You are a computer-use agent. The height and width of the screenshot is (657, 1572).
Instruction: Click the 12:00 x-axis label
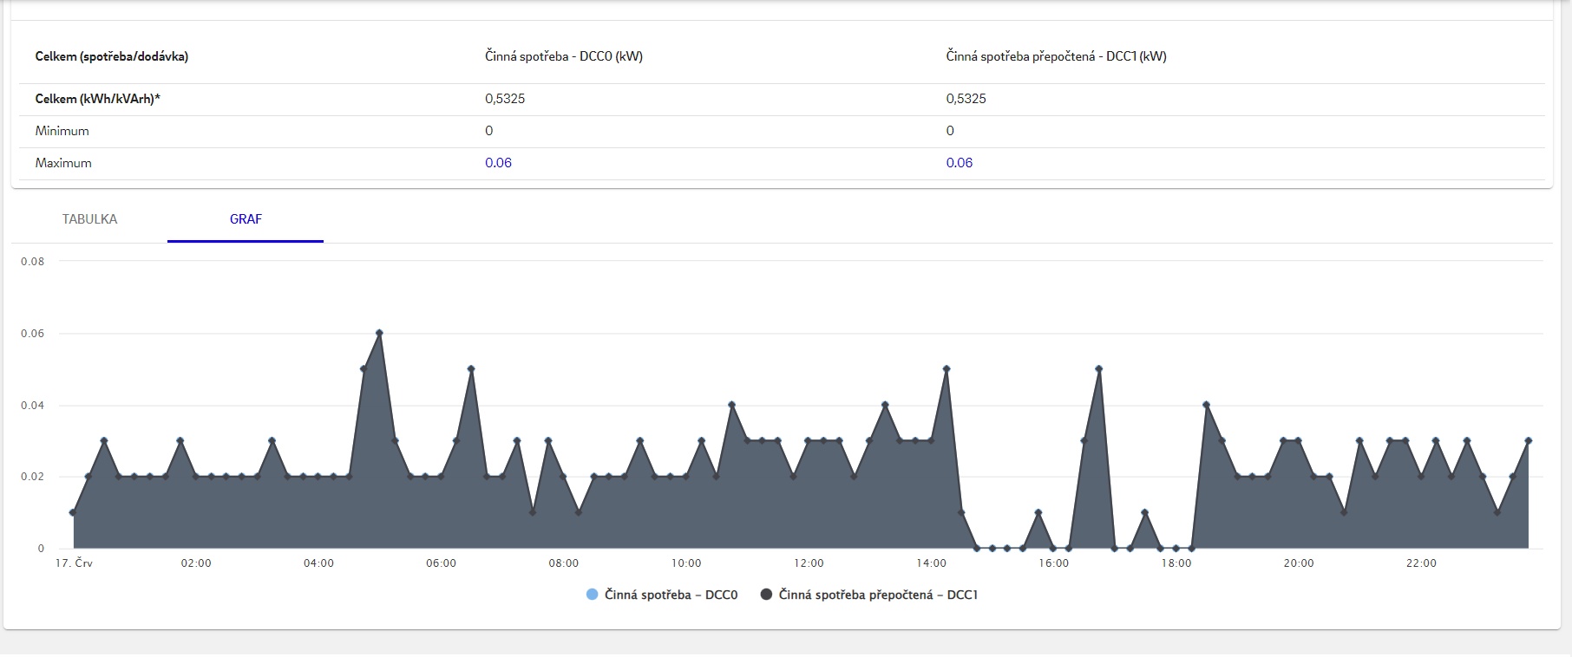(x=809, y=563)
